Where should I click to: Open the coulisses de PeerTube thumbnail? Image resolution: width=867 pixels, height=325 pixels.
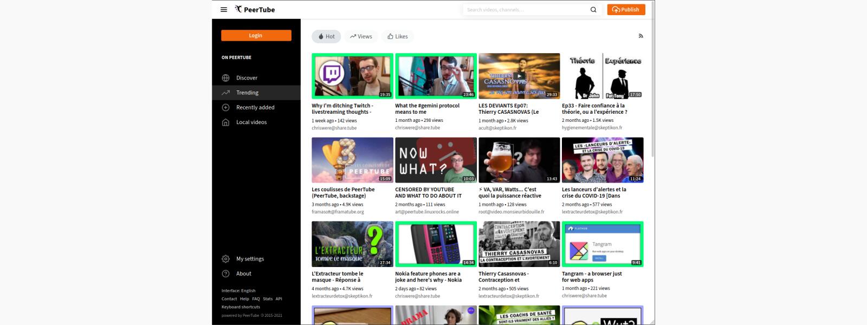[x=352, y=160]
